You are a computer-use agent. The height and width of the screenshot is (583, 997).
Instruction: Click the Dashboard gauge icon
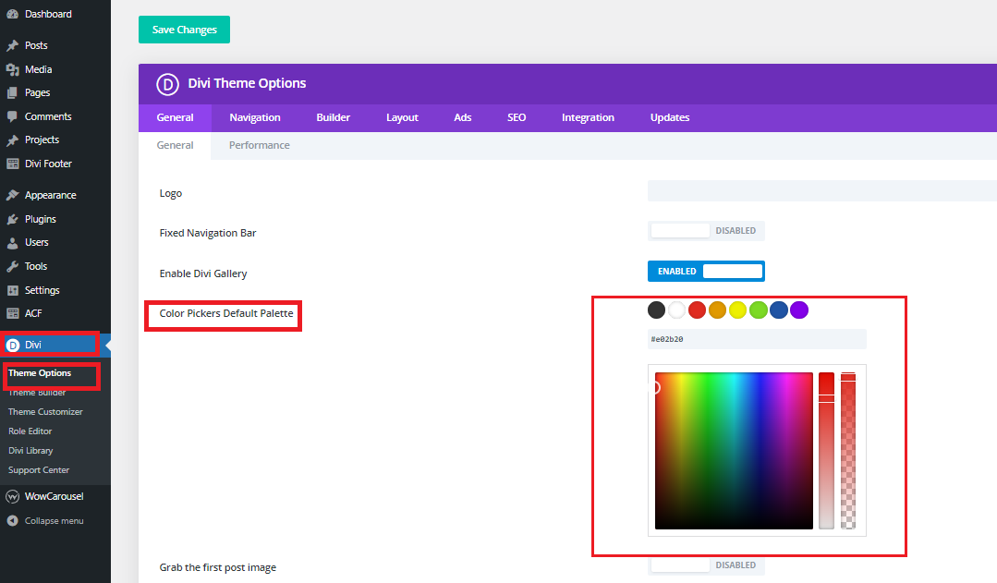pyautogui.click(x=12, y=14)
